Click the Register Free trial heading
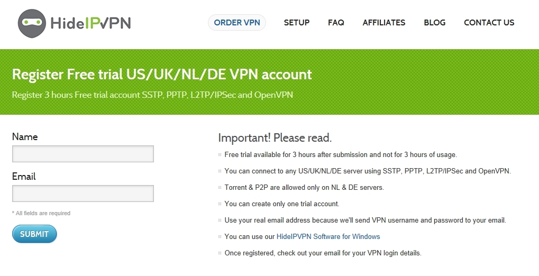The height and width of the screenshot is (276, 539). click(162, 75)
